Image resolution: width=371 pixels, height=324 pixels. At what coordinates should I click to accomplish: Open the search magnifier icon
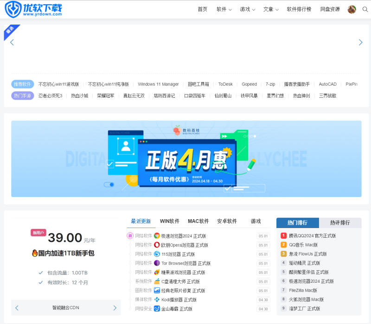(365, 9)
